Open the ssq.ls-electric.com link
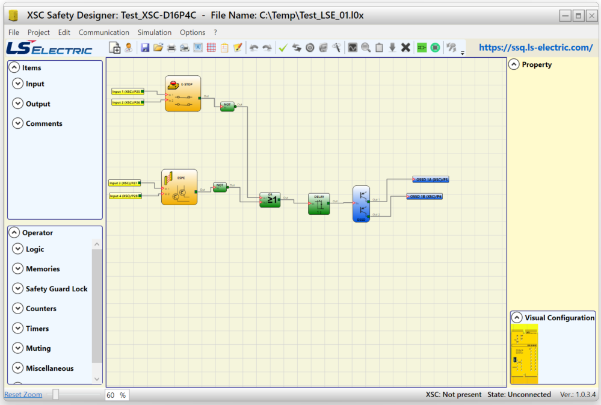Screen dimensions: 601x405 535,48
